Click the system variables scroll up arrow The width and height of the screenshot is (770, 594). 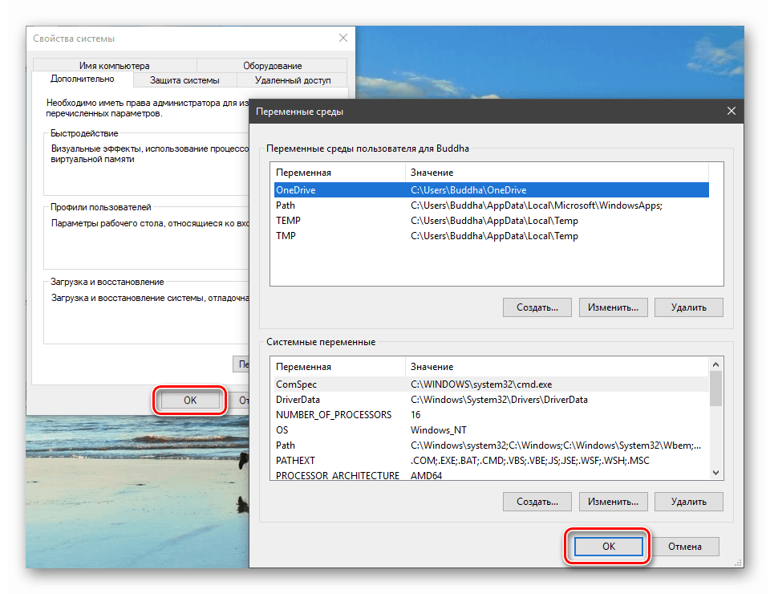click(716, 364)
